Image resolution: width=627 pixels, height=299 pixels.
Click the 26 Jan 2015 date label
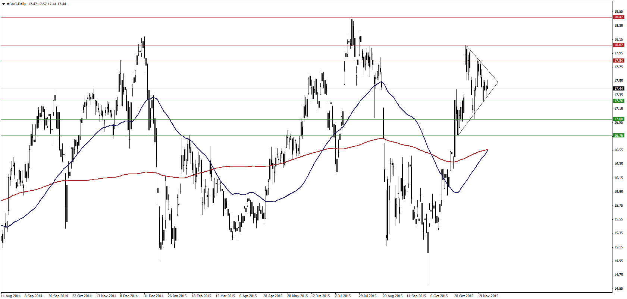tap(177, 296)
